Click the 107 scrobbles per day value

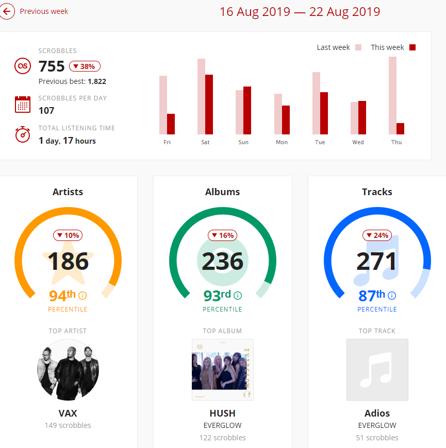[46, 111]
